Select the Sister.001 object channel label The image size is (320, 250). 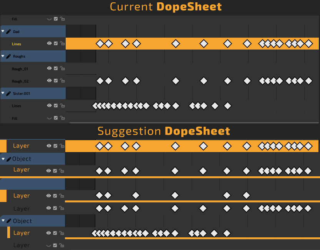click(x=22, y=93)
